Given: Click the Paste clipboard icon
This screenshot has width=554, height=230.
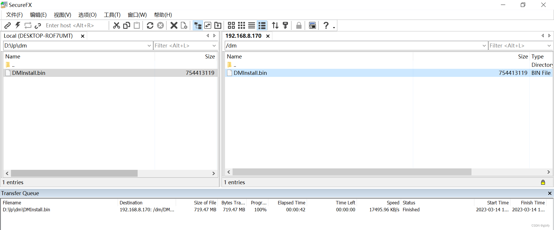Looking at the screenshot, I should point(137,25).
